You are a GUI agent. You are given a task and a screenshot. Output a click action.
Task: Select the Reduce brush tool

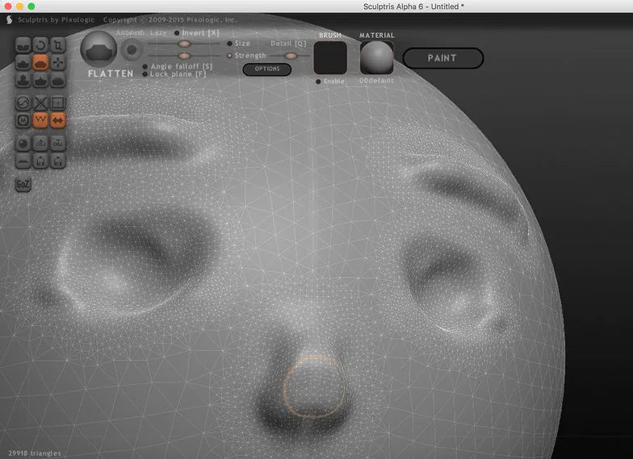(23, 103)
